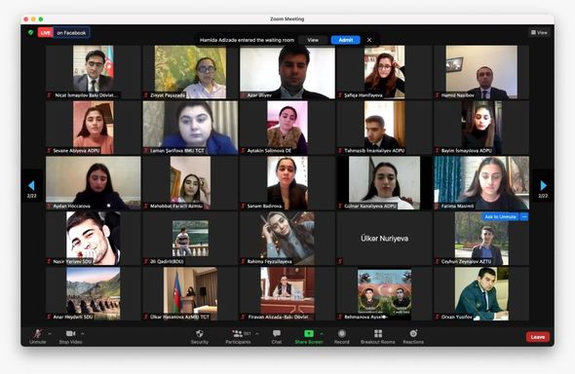Select Ülkar Nuriyeva participant tile
Image resolution: width=575 pixels, height=374 pixels.
point(384,238)
